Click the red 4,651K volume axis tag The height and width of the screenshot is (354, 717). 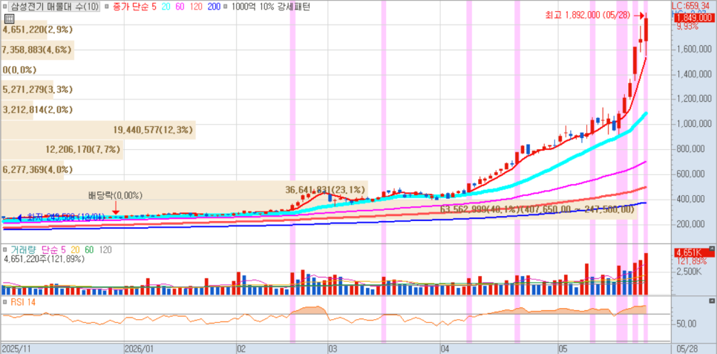(x=694, y=252)
